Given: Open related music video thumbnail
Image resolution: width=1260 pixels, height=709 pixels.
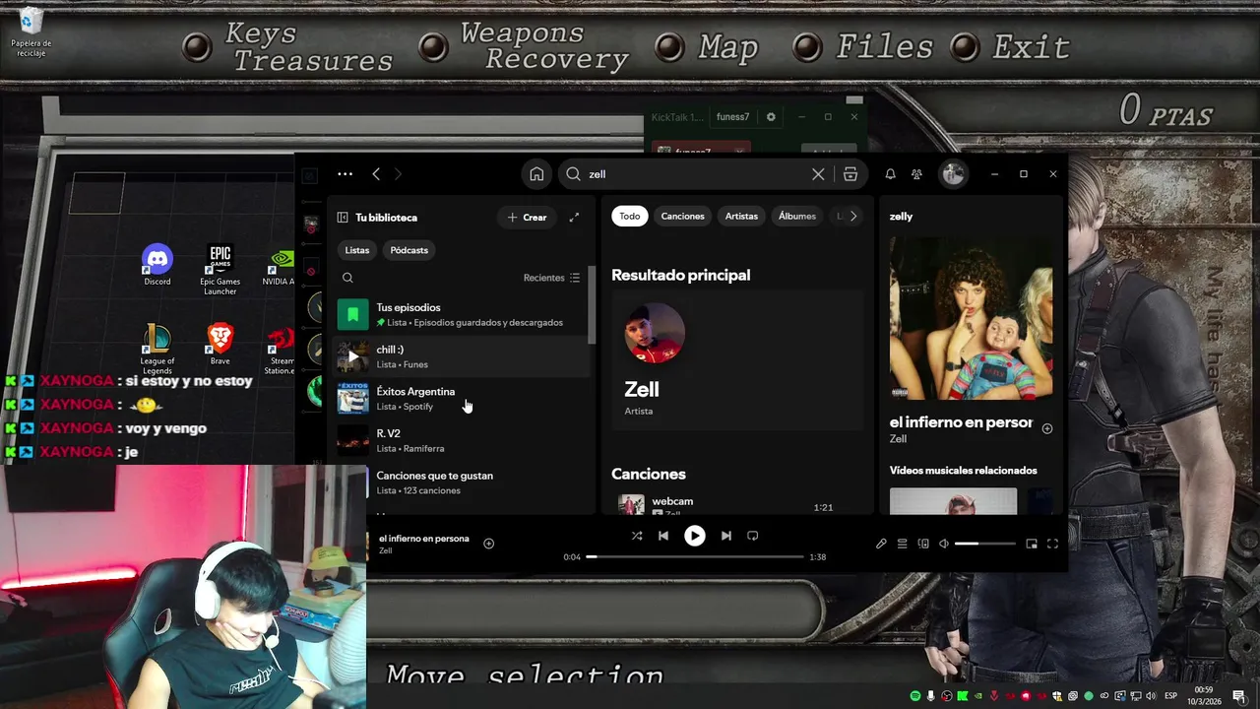Looking at the screenshot, I should tap(953, 501).
